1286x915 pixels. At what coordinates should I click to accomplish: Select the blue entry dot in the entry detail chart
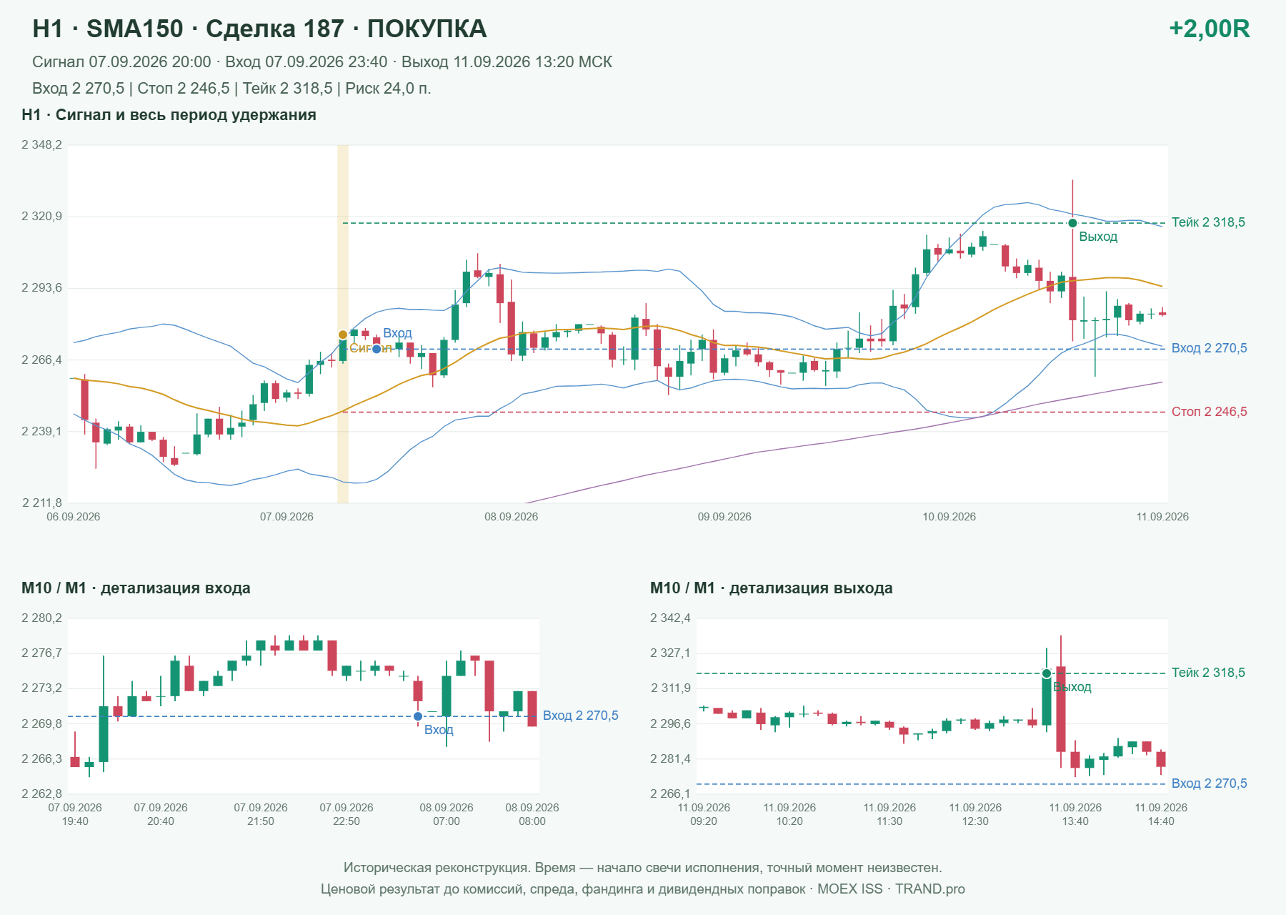point(418,716)
